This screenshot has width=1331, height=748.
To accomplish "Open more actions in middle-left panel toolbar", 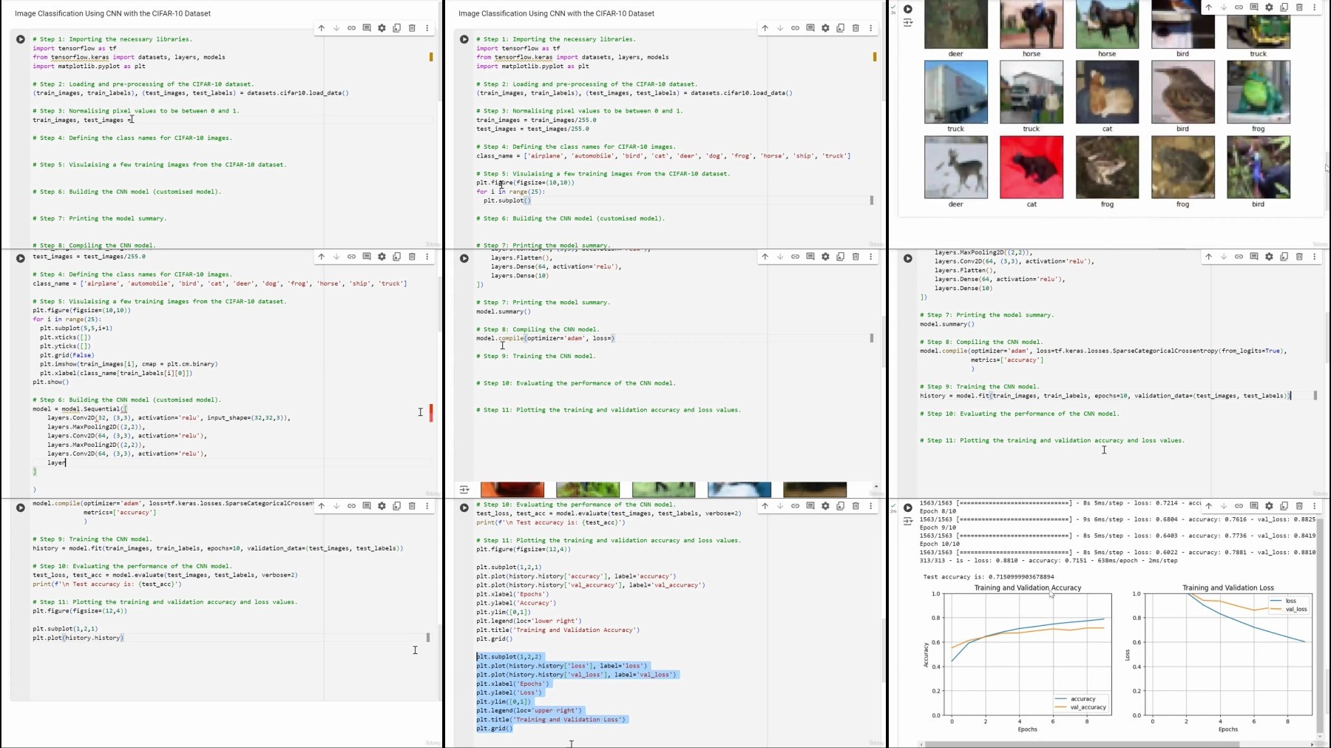I will click(x=427, y=257).
